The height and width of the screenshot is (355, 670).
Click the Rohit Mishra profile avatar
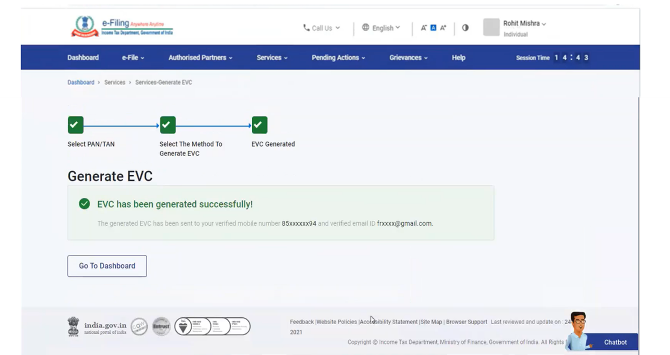(x=491, y=27)
